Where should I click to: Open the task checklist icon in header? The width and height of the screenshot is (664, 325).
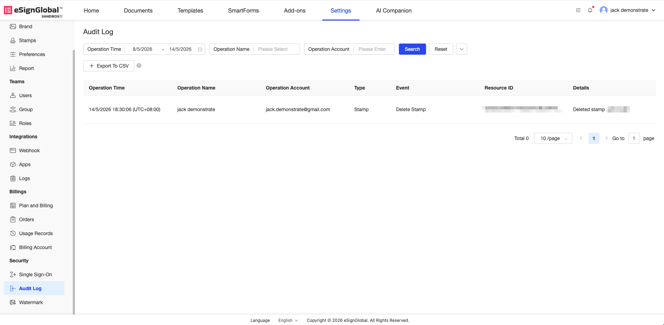coord(578,10)
